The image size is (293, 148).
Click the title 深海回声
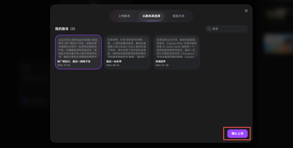tap(161, 61)
